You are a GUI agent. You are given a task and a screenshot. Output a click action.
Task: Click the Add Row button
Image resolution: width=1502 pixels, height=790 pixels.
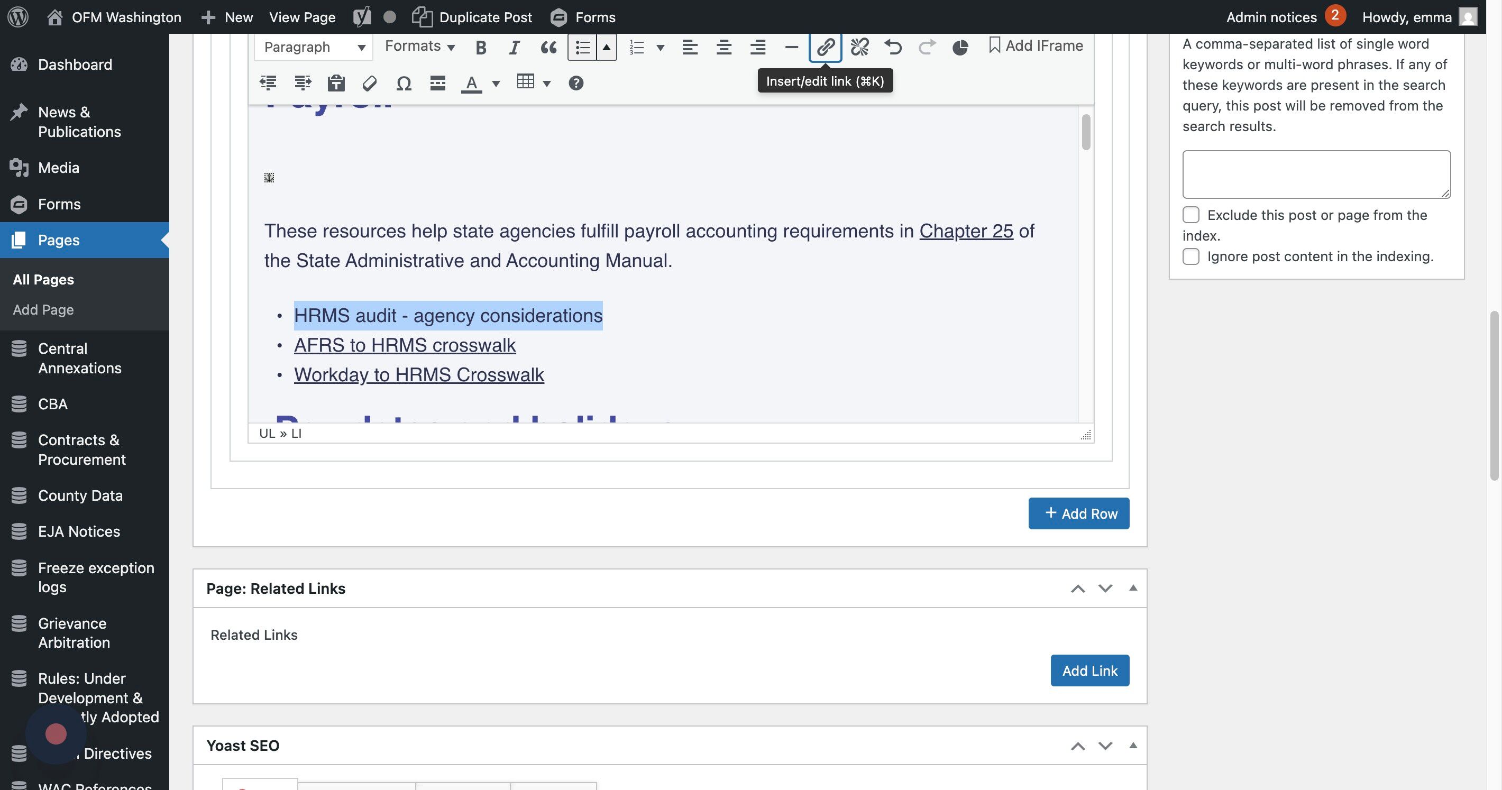pyautogui.click(x=1078, y=513)
